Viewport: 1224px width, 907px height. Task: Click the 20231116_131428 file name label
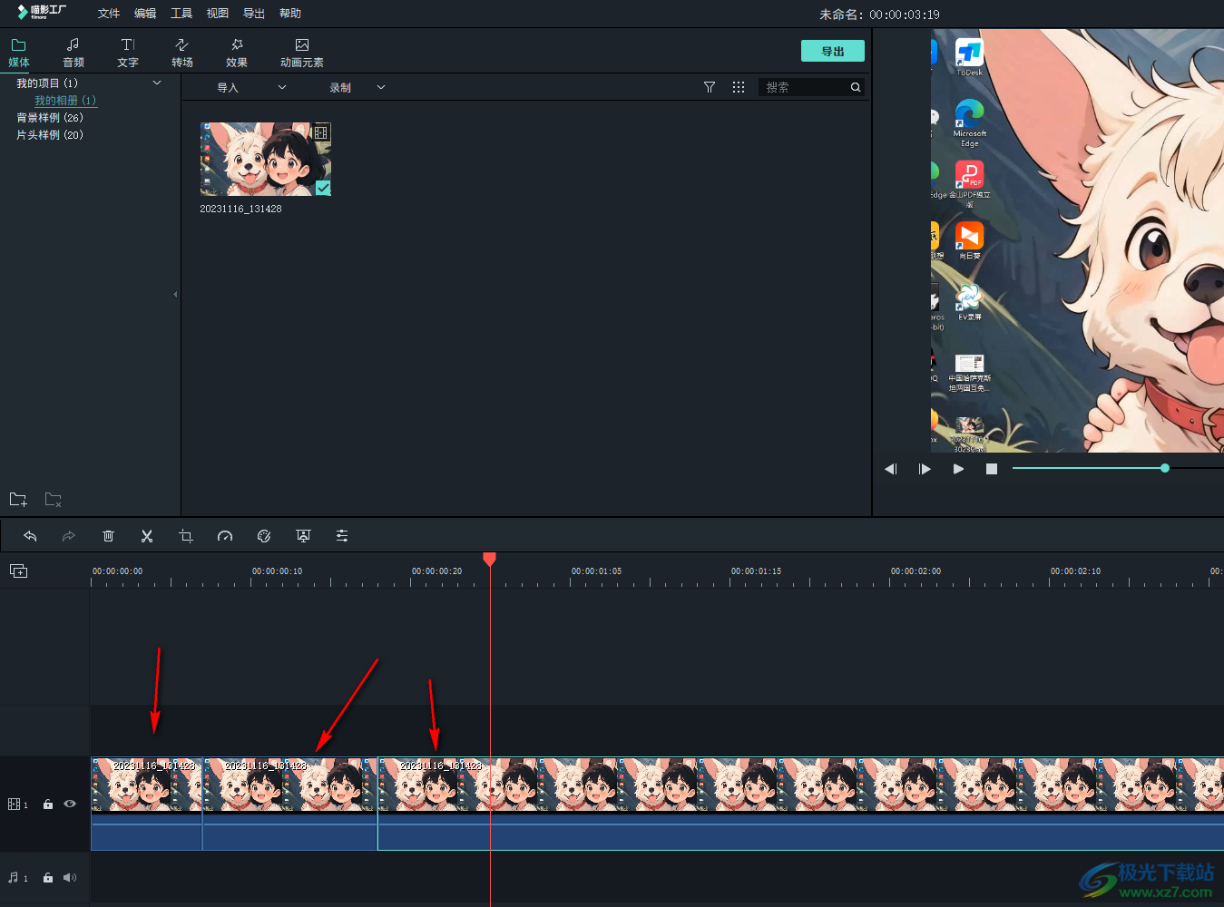(240, 209)
